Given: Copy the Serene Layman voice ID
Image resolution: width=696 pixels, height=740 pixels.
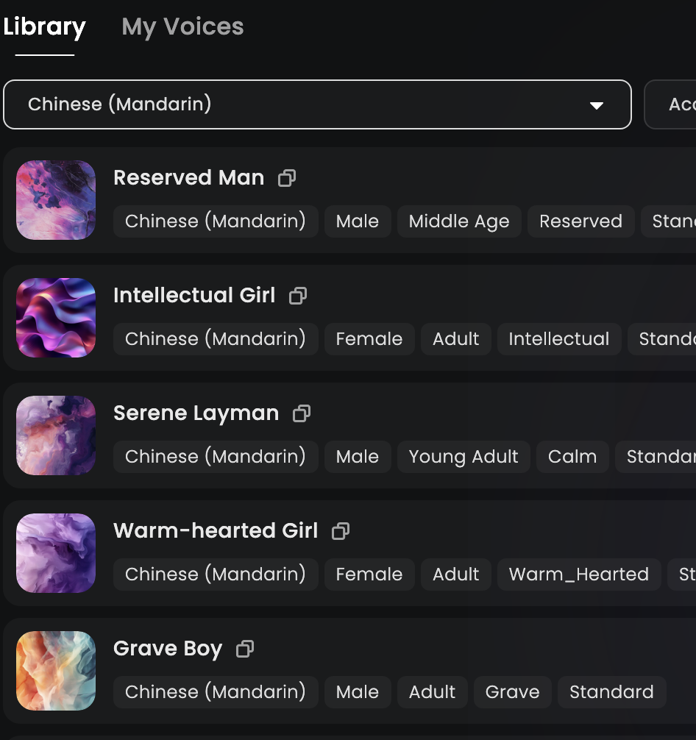Looking at the screenshot, I should click(x=302, y=413).
